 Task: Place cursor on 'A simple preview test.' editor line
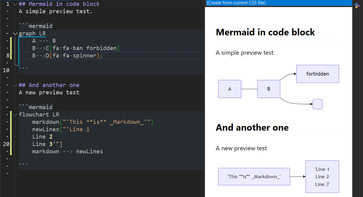[x=56, y=11]
